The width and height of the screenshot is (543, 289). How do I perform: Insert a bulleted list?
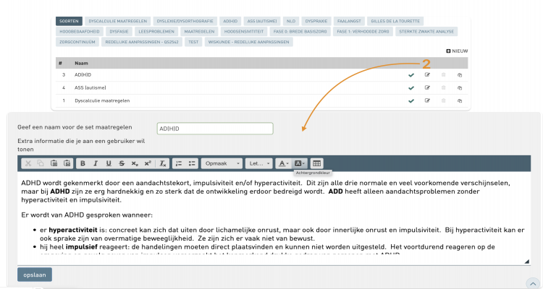pyautogui.click(x=193, y=163)
